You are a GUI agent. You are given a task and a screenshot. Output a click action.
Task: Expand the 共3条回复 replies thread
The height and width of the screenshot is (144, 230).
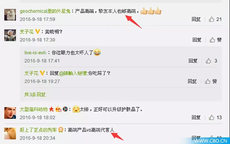[35, 95]
